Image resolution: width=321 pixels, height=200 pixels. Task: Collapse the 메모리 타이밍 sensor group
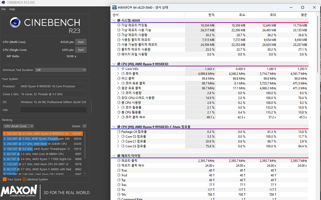point(114,156)
